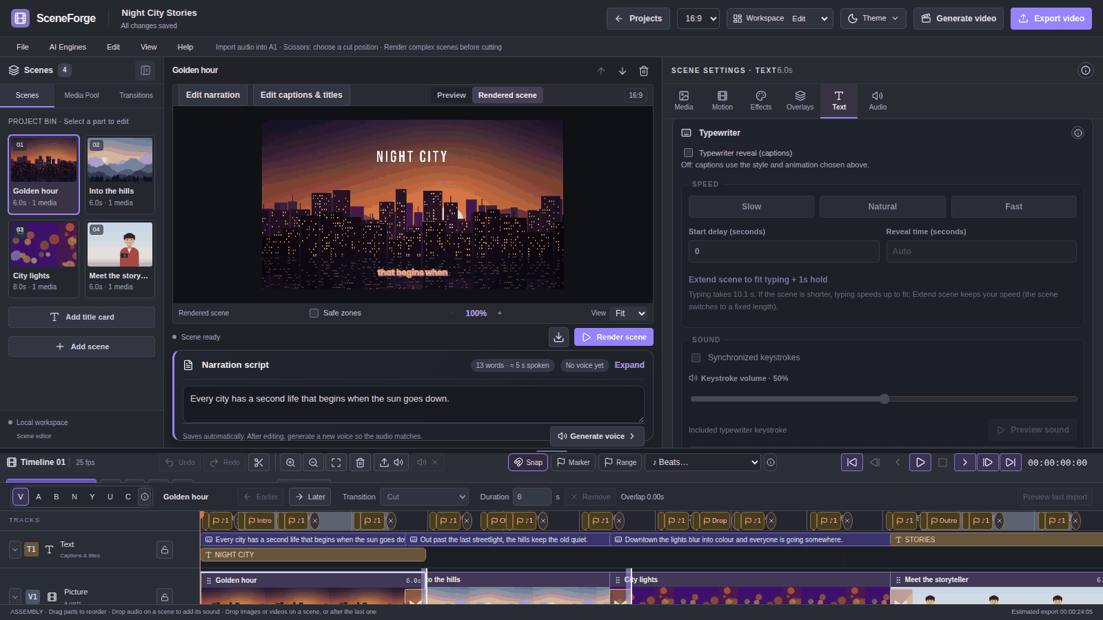Click the Export video button
The width and height of the screenshot is (1103, 620).
[x=1051, y=19]
